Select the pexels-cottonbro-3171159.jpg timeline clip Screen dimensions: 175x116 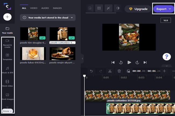(141, 108)
